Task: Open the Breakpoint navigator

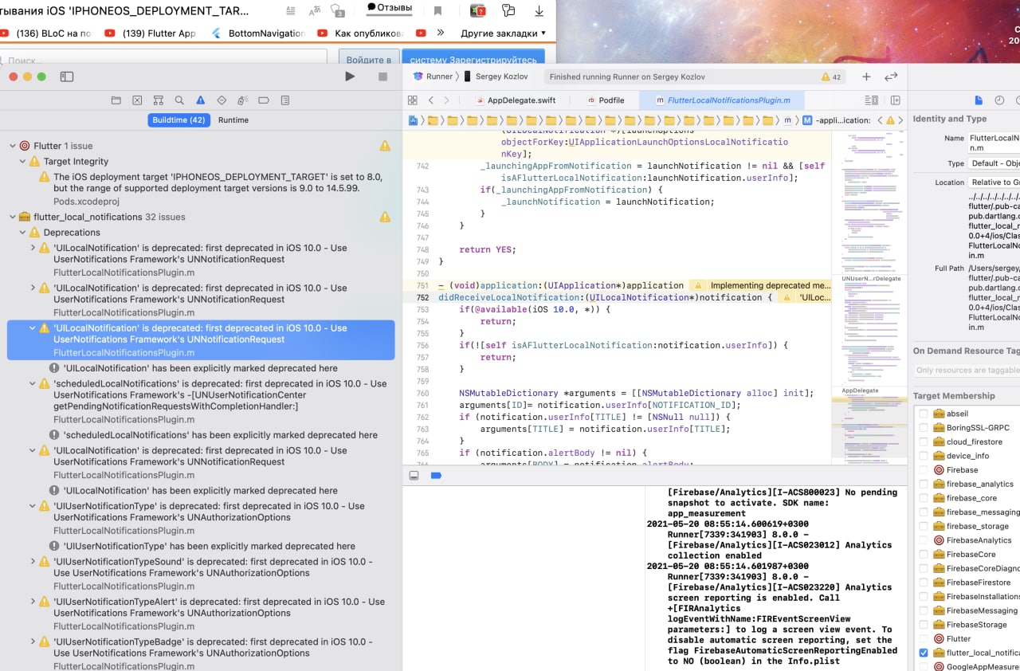Action: (x=264, y=100)
